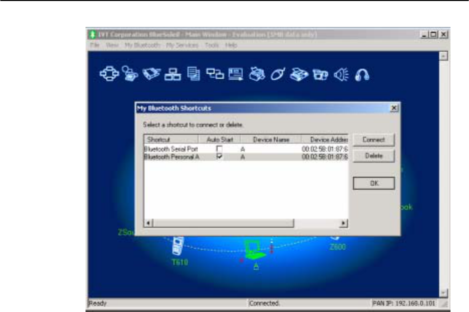Click the Headset service icon
The width and height of the screenshot is (469, 312).
point(362,75)
